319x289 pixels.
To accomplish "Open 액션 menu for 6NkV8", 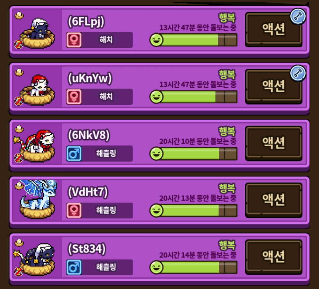I will [x=274, y=143].
